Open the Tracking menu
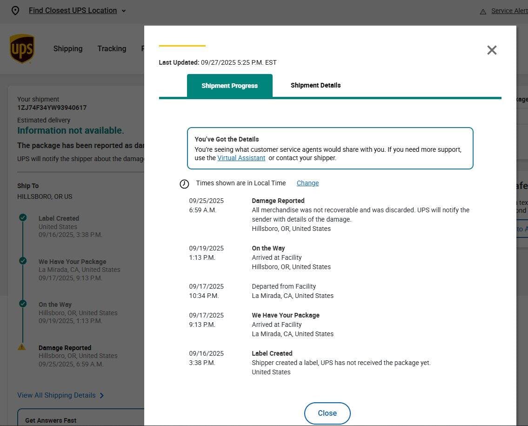This screenshot has width=528, height=426. (x=112, y=48)
